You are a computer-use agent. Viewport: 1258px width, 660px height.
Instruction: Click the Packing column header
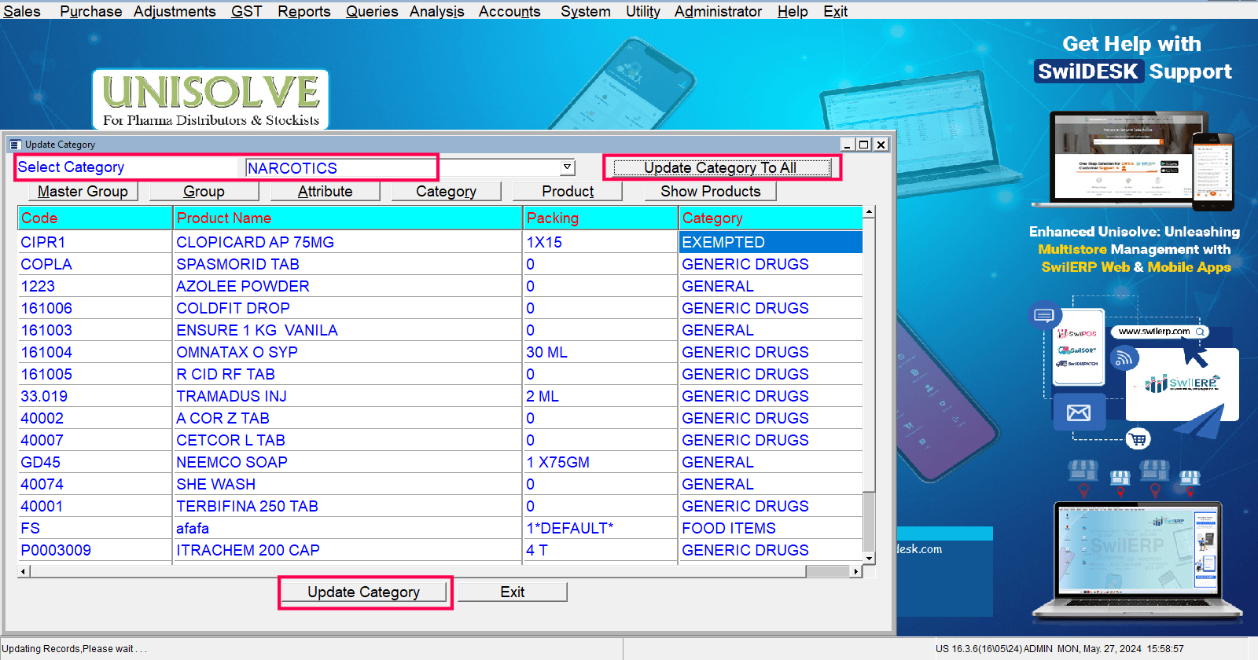601,218
